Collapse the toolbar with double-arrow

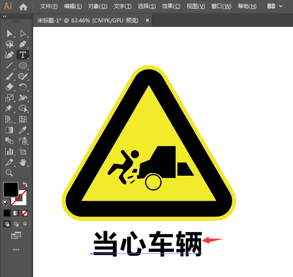click(x=4, y=17)
